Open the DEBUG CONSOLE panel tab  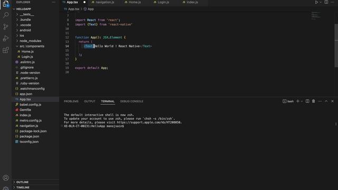132,101
